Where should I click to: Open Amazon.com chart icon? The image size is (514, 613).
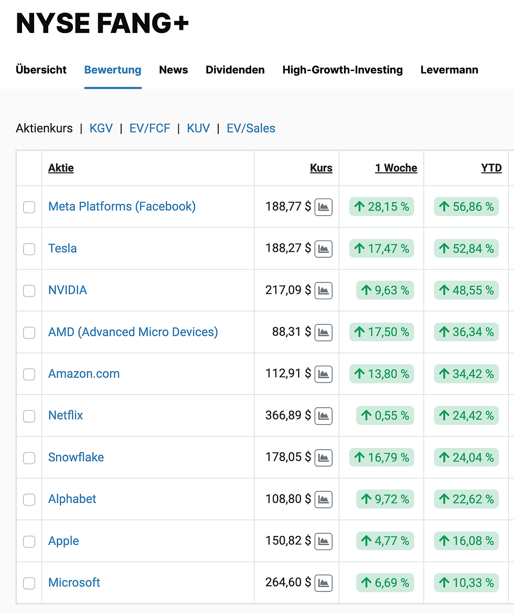(x=324, y=374)
